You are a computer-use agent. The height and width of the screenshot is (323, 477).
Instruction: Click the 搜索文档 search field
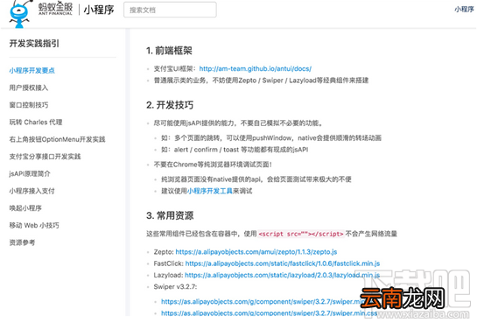point(170,10)
